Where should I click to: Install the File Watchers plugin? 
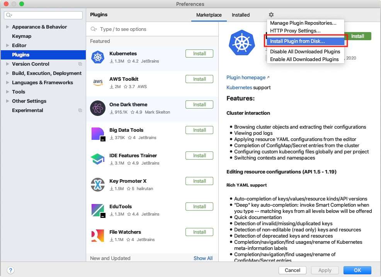[199, 232]
